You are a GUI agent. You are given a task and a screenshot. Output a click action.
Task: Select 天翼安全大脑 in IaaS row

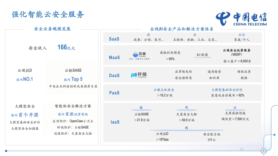coord(186,114)
